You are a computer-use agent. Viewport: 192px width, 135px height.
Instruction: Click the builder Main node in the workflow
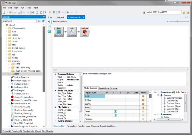[85, 32]
